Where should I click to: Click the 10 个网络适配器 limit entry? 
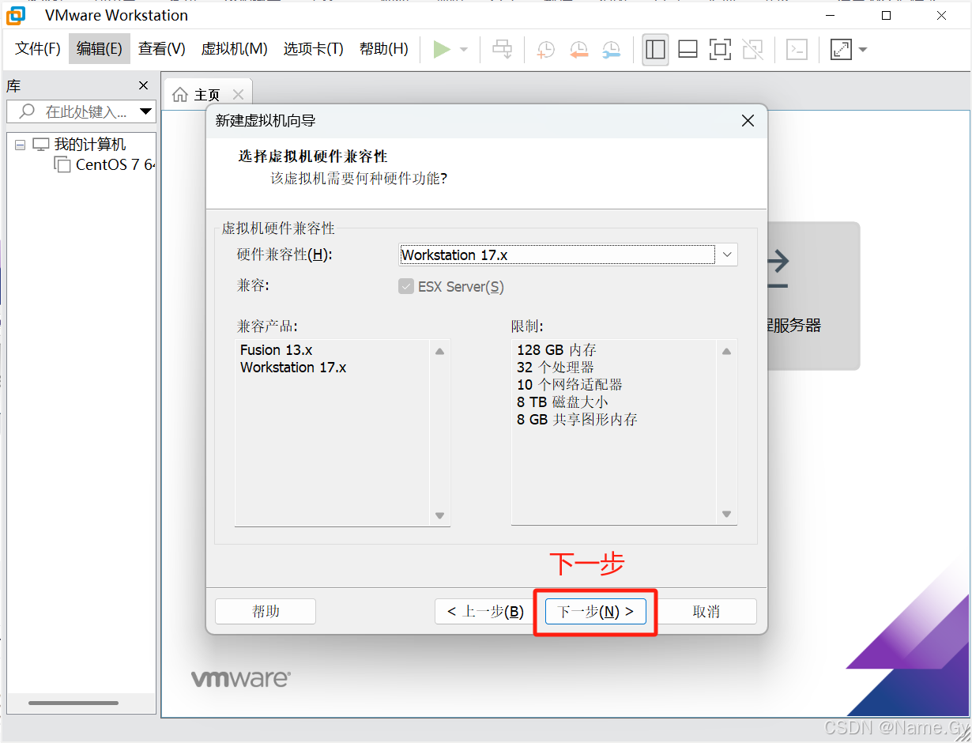tap(570, 385)
